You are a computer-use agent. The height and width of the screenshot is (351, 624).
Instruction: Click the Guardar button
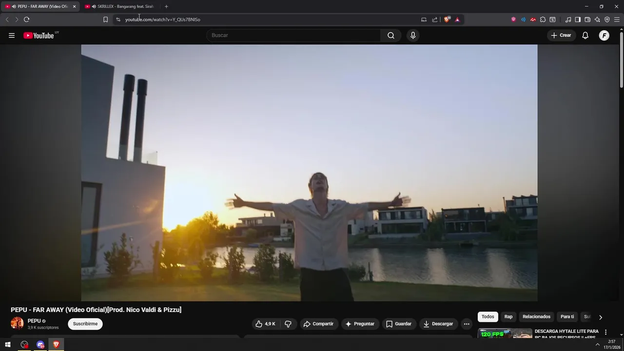point(399,324)
